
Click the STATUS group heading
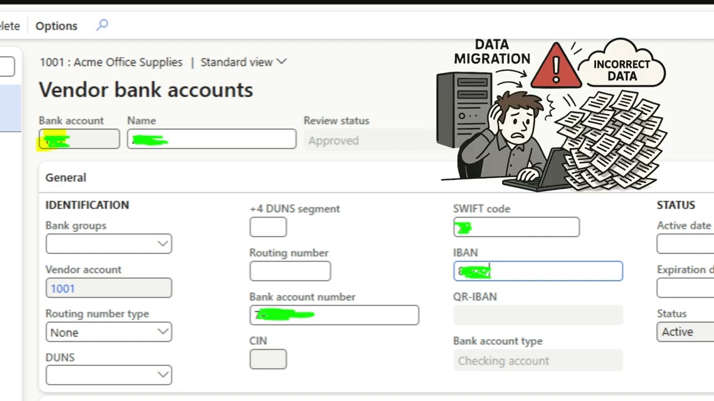[676, 205]
